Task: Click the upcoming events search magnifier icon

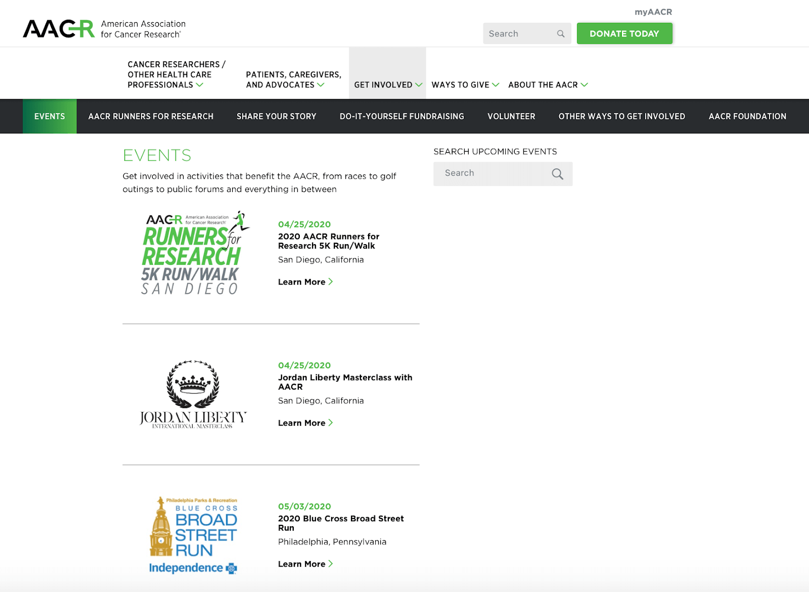Action: point(557,174)
